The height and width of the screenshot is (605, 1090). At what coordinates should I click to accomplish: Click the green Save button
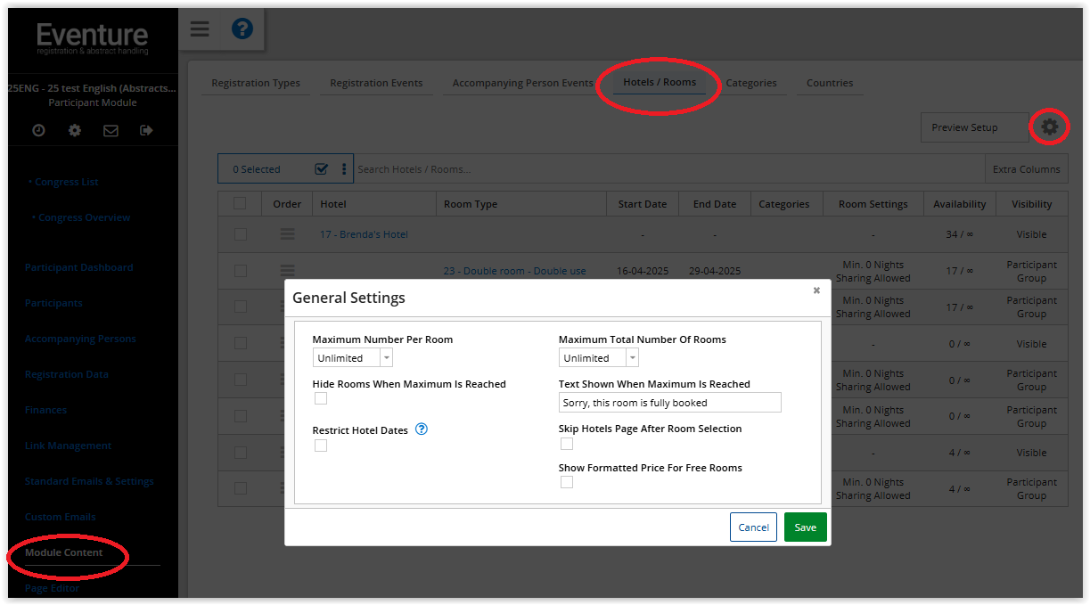click(805, 527)
